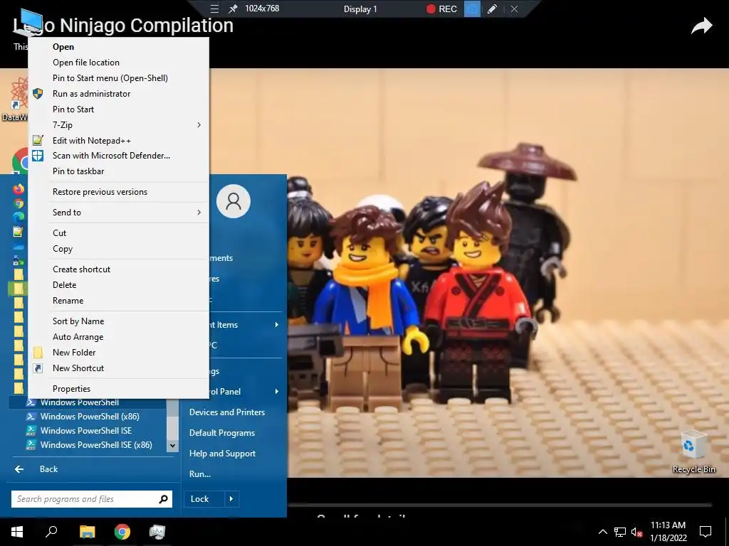Click the magnifier icon in Start search box

163,499
